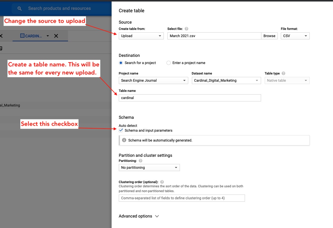The height and width of the screenshot is (228, 333).
Task: Open the File format CSV dropdown
Action: 295,36
